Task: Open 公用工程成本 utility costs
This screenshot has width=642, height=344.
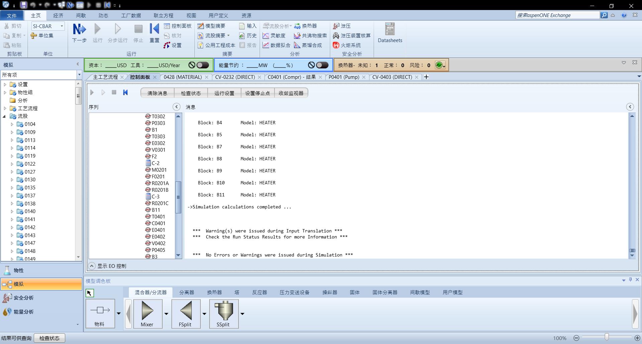Action: pos(216,45)
